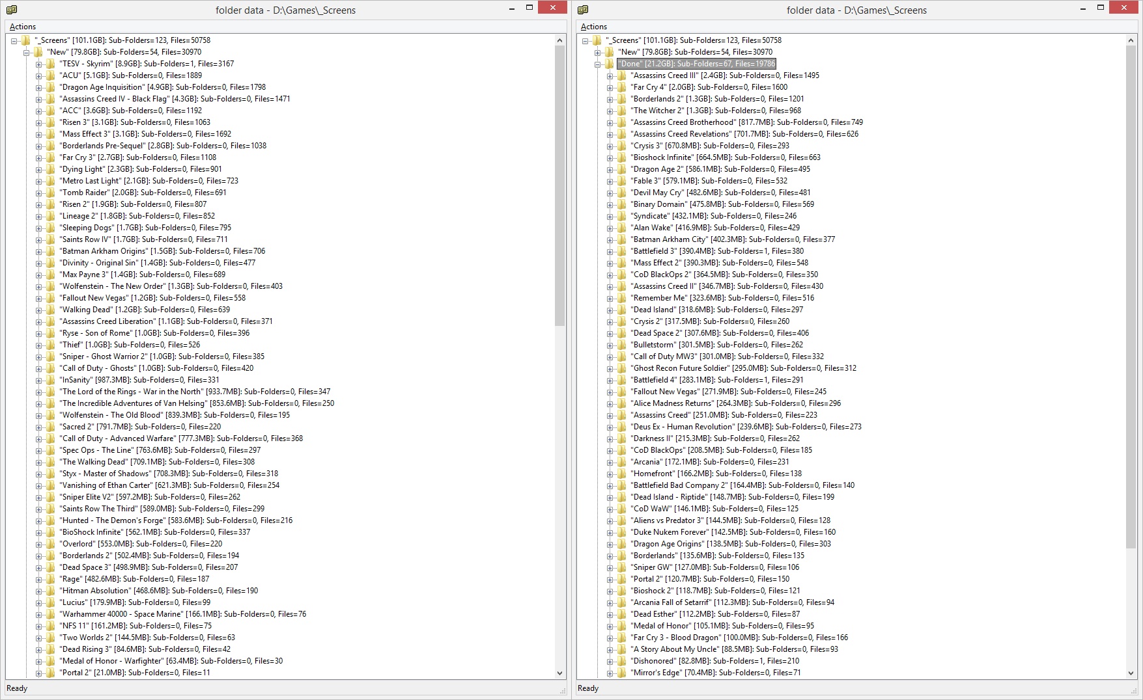1143x700 pixels.
Task: Open the Actions menu in left window
Action: coord(23,27)
